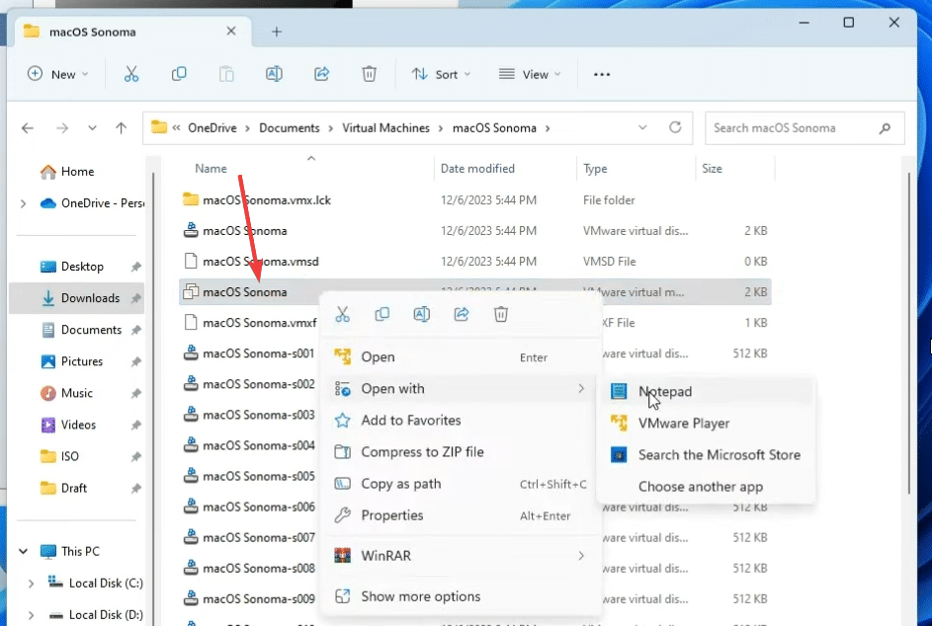Click the Videos icon in the sidebar

[x=48, y=425]
